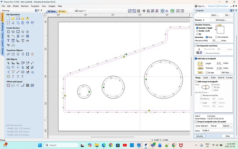Undo the last action with the undo arrow
Image resolution: width=238 pixels, height=149 pixels.
pos(28,23)
